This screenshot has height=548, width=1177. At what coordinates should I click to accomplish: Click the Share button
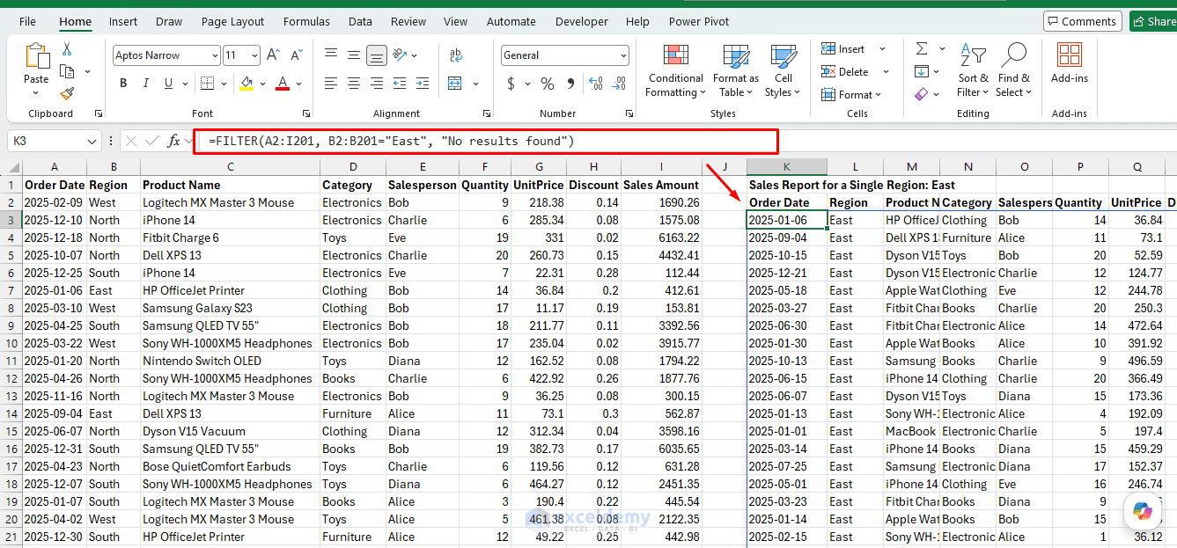[1153, 21]
